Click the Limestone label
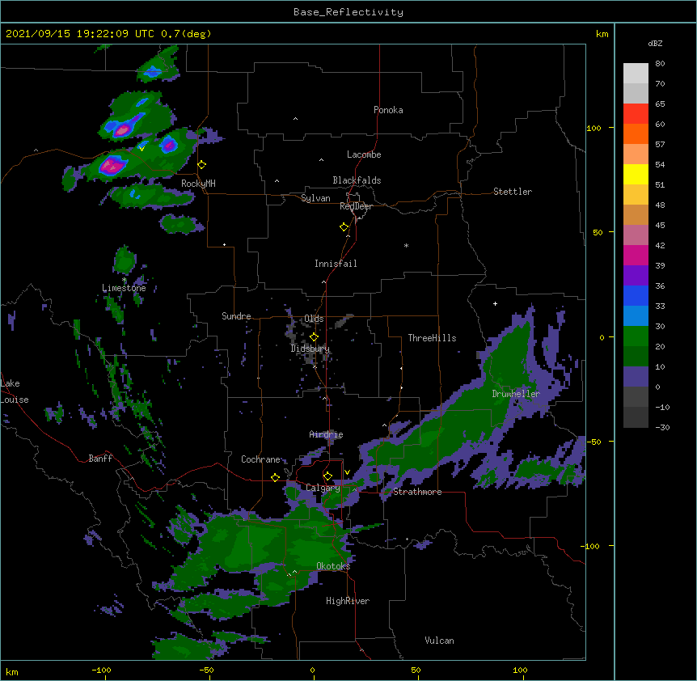The height and width of the screenshot is (681, 697). coord(124,288)
